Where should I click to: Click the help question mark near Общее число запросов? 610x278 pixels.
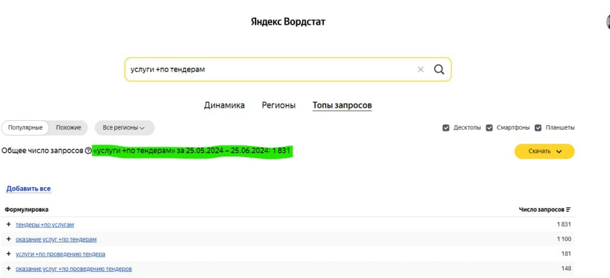point(88,151)
